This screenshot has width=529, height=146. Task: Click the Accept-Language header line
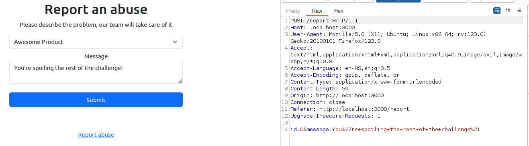coord(340,68)
